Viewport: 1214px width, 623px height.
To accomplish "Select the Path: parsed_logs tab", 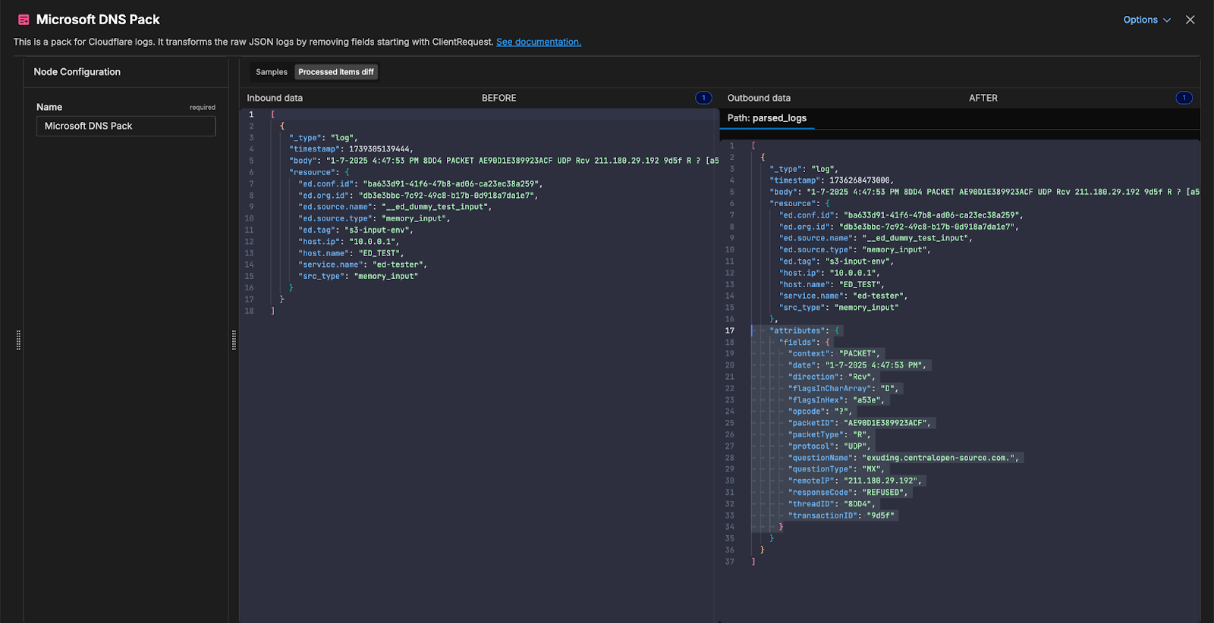I will [766, 118].
